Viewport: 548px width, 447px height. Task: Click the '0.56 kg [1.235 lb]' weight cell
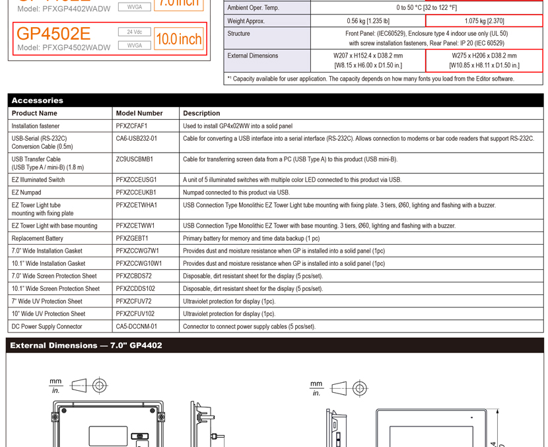point(368,21)
